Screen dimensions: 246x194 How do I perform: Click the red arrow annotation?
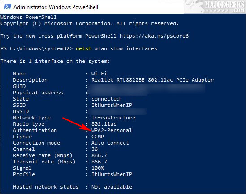point(77,124)
